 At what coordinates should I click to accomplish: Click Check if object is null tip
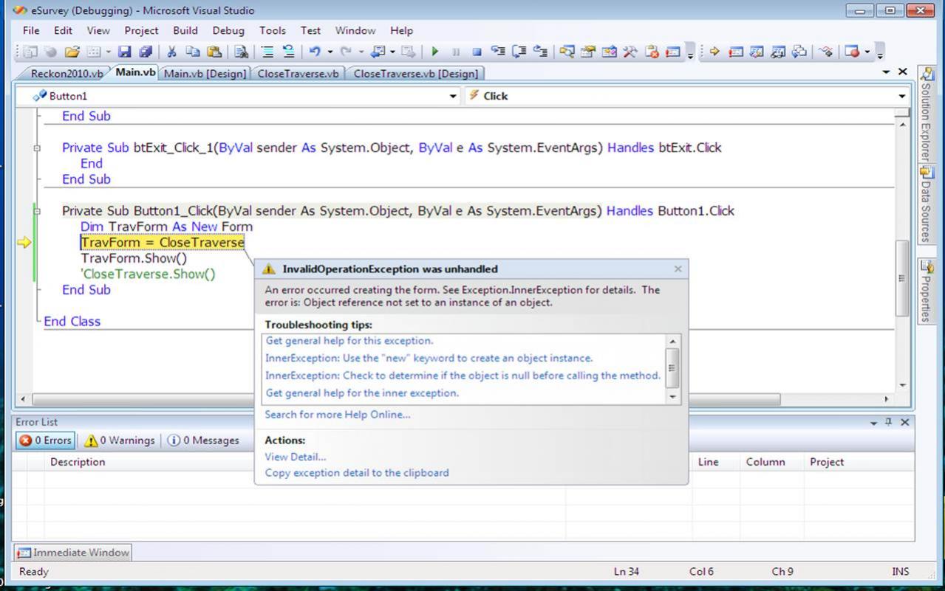click(463, 375)
